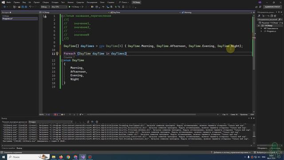The width and height of the screenshot is (284, 160).
Task: Open the Правка menu
Action: (x=17, y=2)
